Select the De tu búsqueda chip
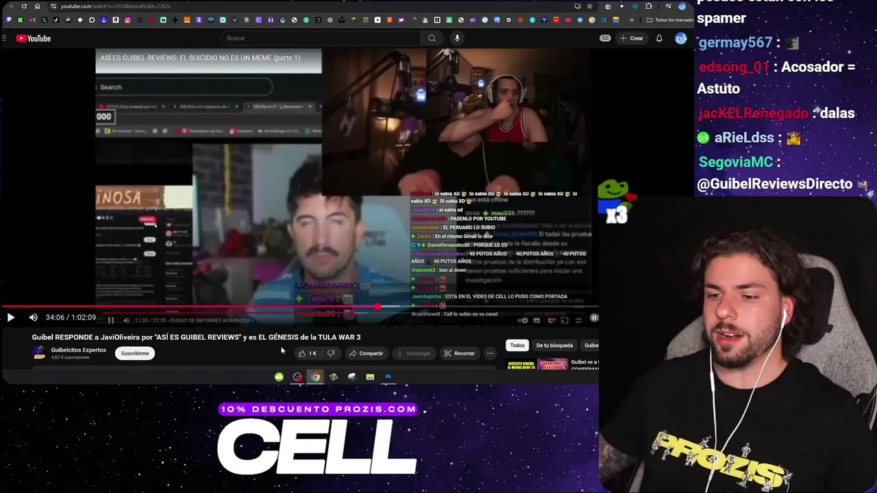The image size is (877, 493). [554, 345]
